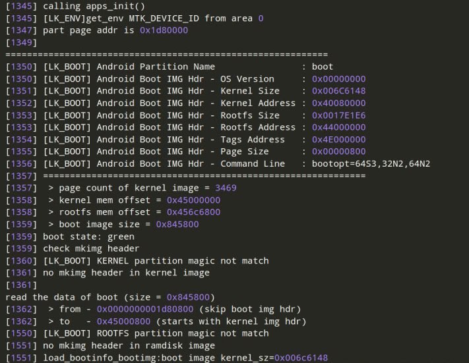Click Tags Address value 0x4E000000
This screenshot has width=469, height=363.
338,140
